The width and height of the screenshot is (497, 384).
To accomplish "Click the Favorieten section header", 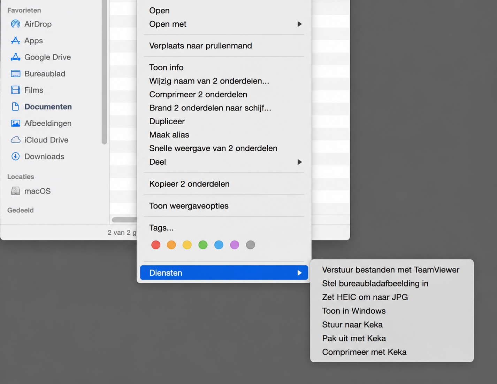I will point(24,10).
